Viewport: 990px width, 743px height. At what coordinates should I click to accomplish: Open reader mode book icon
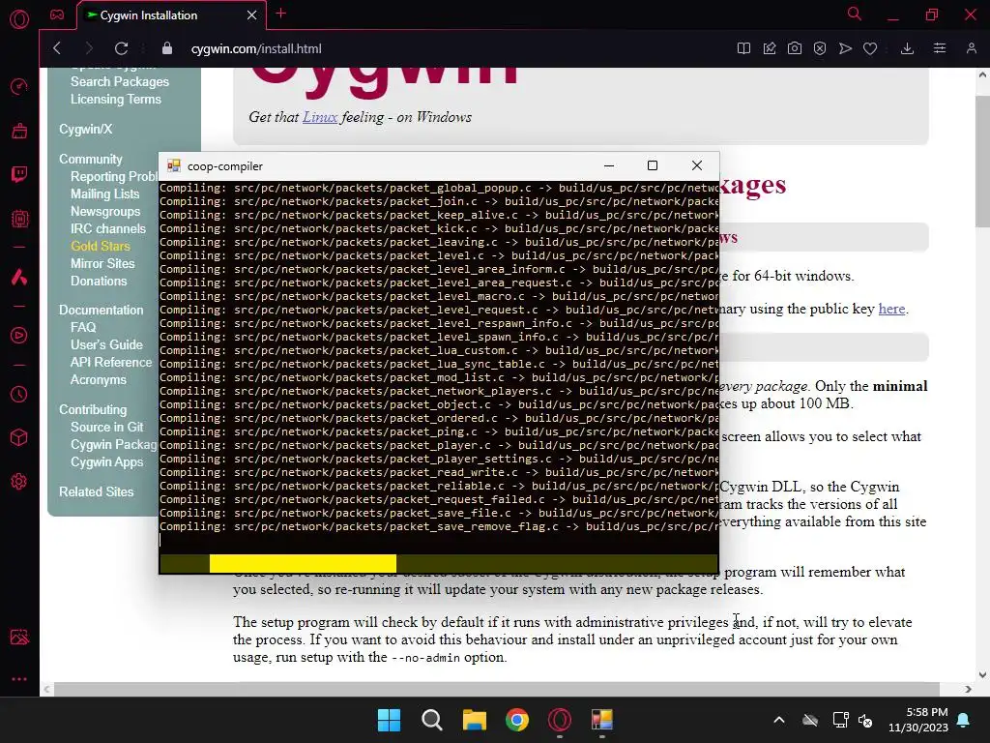[743, 48]
